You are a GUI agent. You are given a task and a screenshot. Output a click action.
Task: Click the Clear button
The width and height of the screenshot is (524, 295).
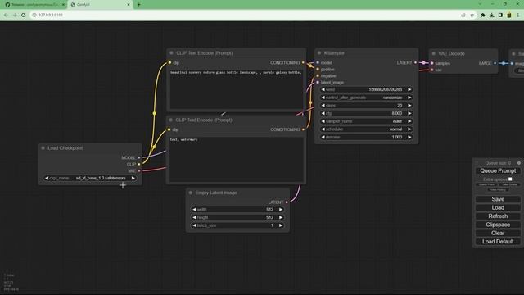click(498, 233)
